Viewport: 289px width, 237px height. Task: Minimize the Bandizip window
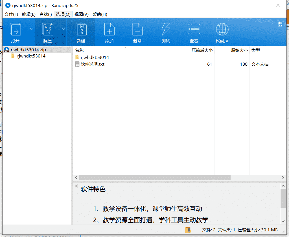point(245,6)
